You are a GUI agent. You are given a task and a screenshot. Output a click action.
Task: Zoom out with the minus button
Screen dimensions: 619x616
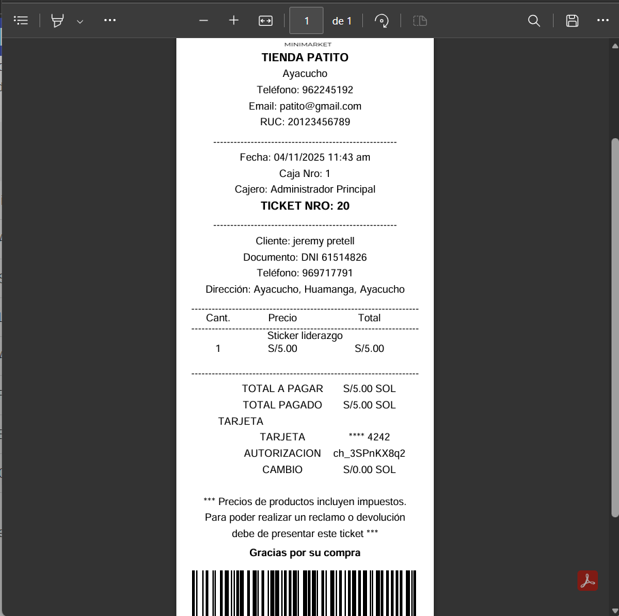204,20
